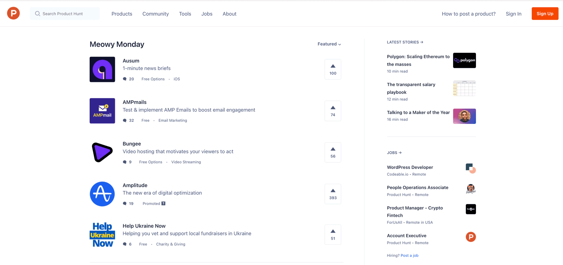Select the Tools navigation item

click(x=185, y=13)
